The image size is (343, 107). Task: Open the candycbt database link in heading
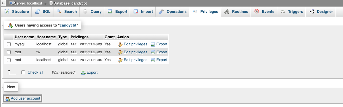(68, 25)
